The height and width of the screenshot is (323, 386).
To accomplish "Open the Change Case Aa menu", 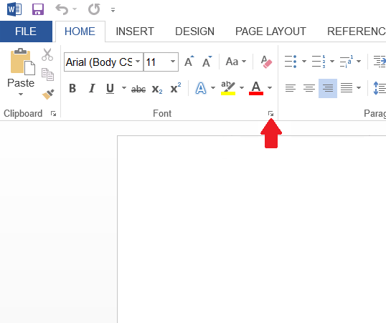I will point(236,62).
